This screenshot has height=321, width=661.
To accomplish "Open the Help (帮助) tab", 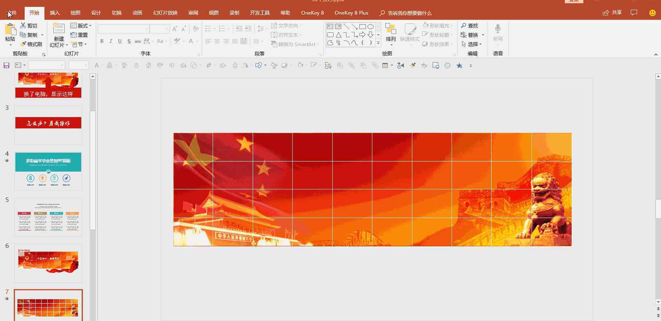I will tap(285, 13).
